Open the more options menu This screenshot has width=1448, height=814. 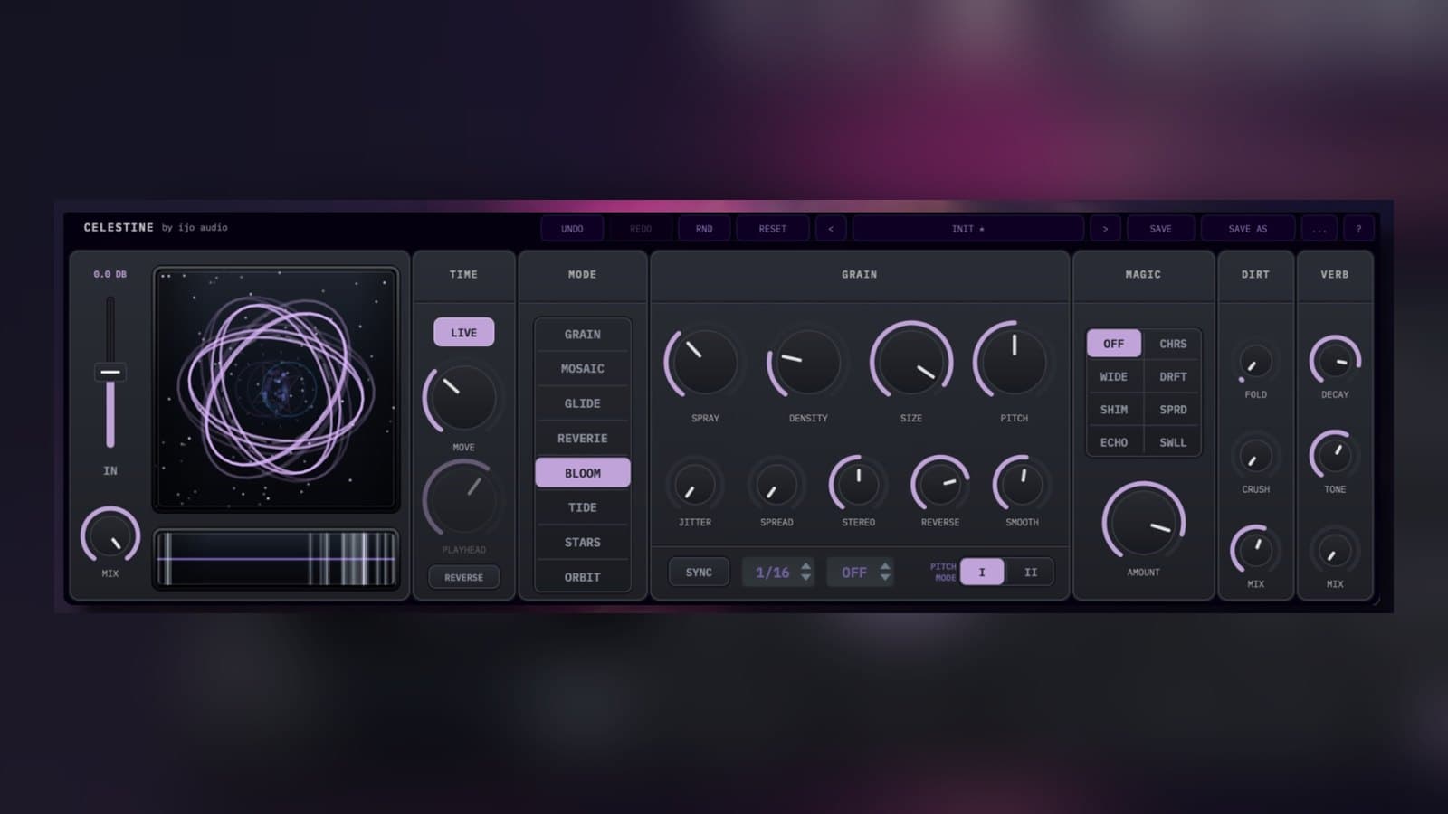click(1319, 229)
